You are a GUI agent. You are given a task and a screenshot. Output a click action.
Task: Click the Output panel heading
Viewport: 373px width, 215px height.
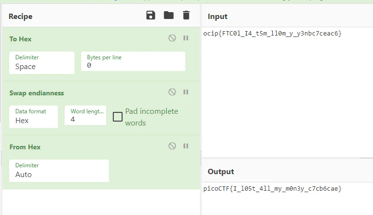(221, 172)
